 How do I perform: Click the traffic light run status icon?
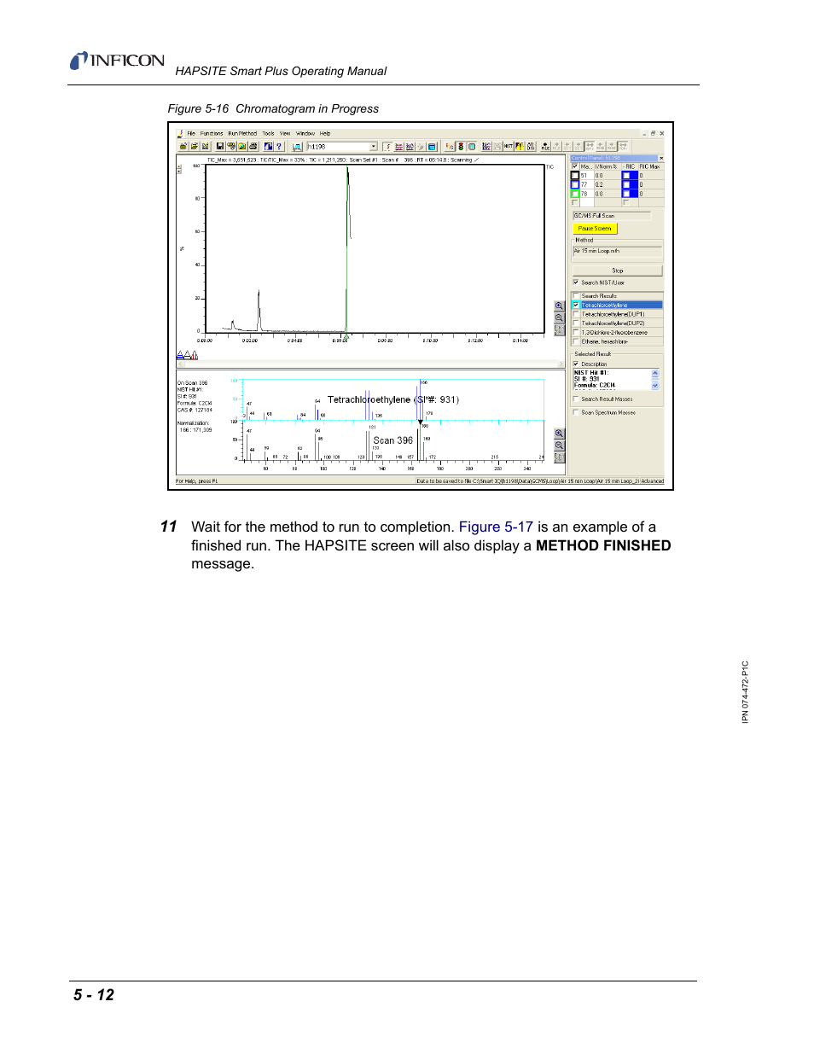point(461,147)
